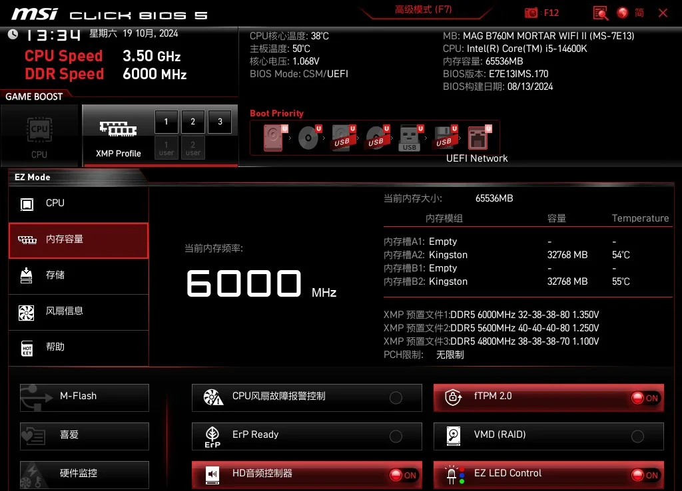Select the USB hard disk boot icon
This screenshot has height=491, width=682.
pos(343,138)
